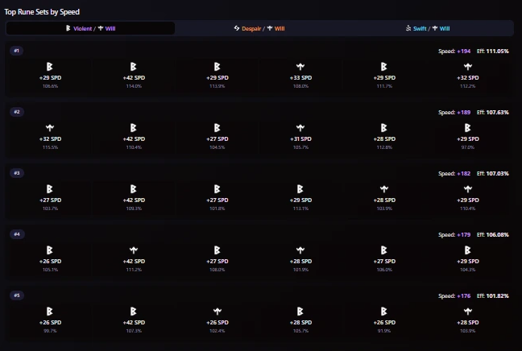Select the Will rune icon above 115.5% efficiency
Image resolution: width=522 pixels, height=351 pixels.
tap(50, 128)
